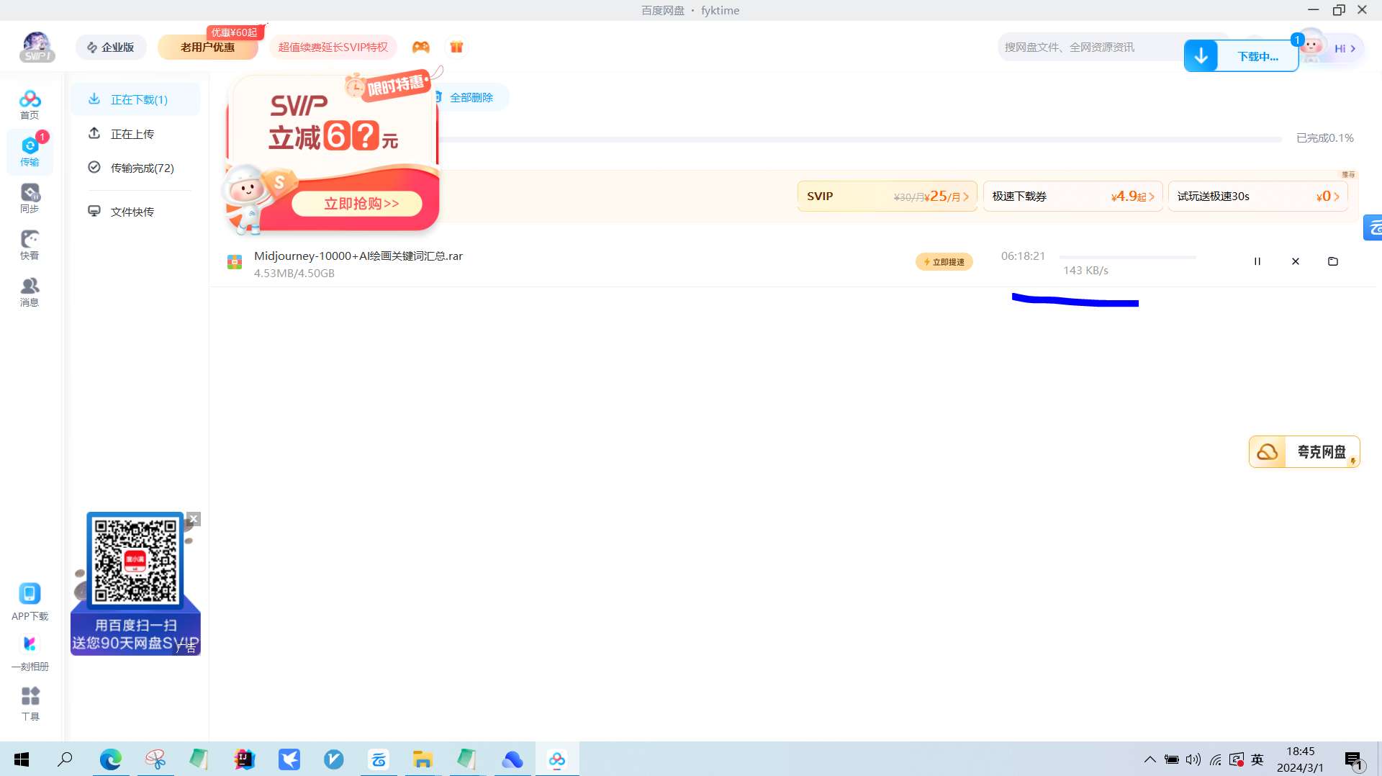The height and width of the screenshot is (776, 1382).
Task: Click 全部删除 delete all button
Action: point(471,97)
